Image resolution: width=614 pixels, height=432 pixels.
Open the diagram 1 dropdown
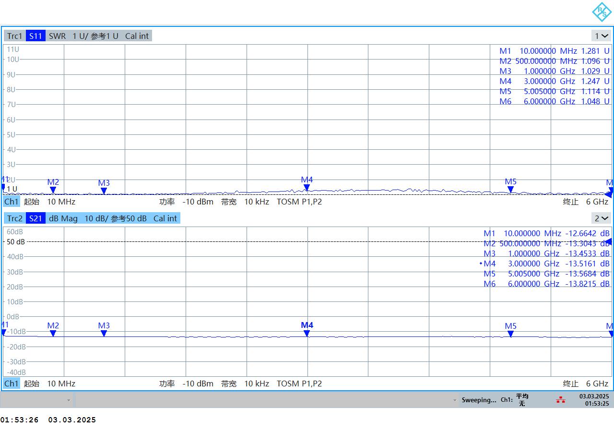601,36
